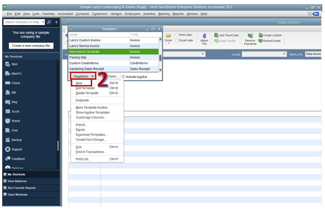325x213 pixels.
Task: Open the Feedback shortcut icon
Action: pyautogui.click(x=8, y=159)
